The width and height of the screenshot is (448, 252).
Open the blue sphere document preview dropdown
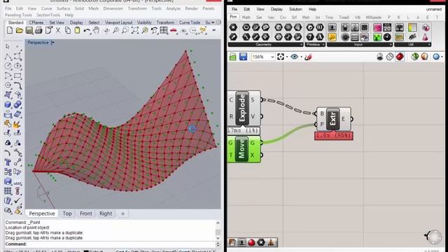442,57
